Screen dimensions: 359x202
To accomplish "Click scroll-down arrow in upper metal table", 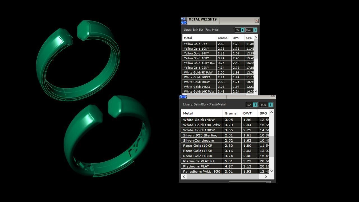I will click(256, 91).
